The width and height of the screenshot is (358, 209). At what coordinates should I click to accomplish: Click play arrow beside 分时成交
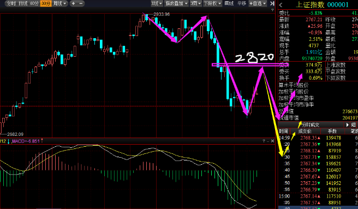pyautogui.click(x=347, y=125)
